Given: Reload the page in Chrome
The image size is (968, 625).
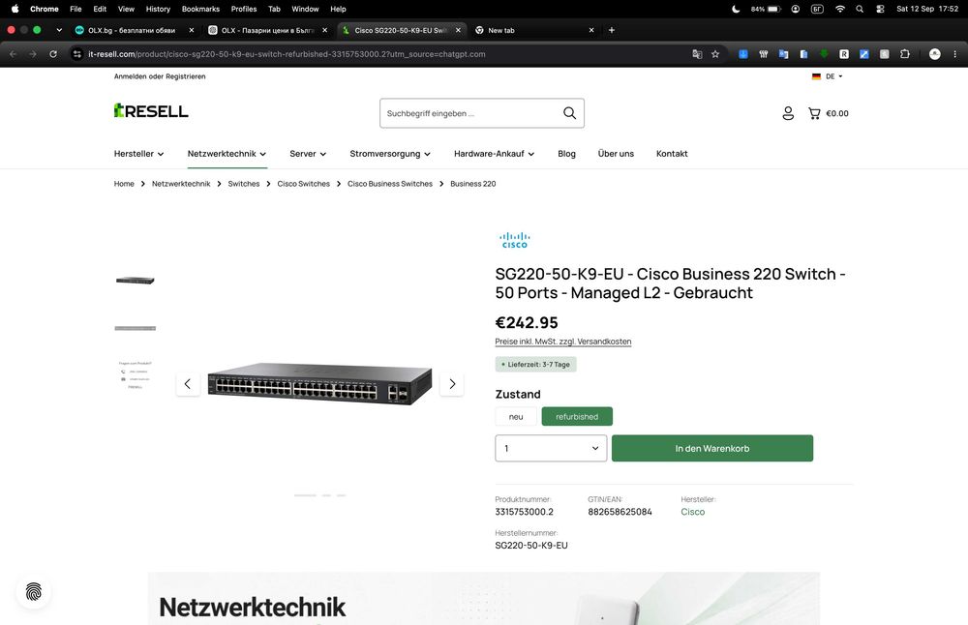Looking at the screenshot, I should [x=53, y=54].
